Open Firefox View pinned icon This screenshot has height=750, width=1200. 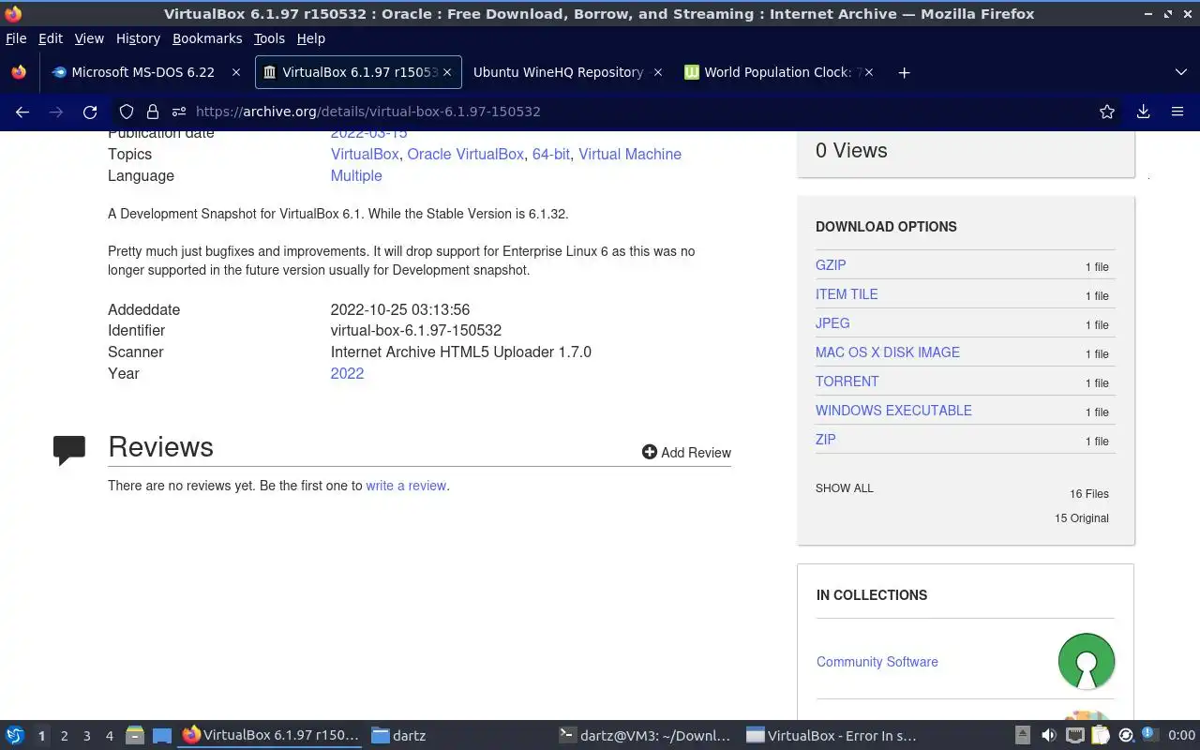tap(19, 72)
